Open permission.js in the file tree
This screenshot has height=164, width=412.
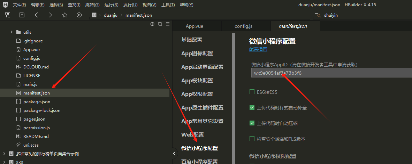37,128
